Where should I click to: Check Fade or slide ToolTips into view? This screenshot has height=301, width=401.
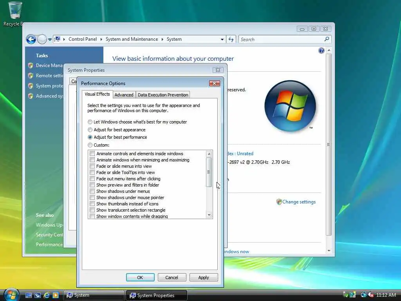point(92,172)
